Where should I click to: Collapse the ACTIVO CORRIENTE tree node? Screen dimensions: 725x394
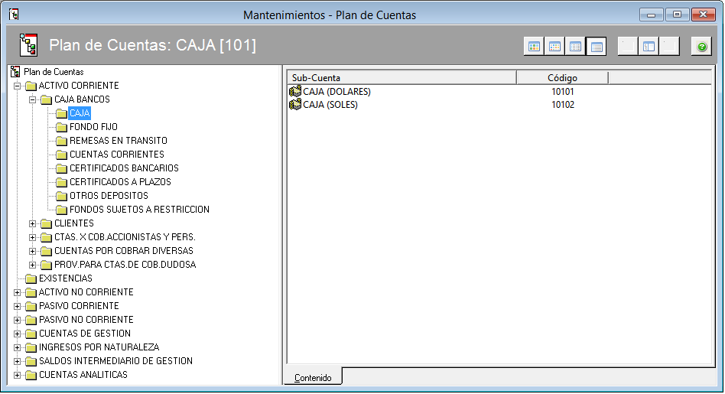18,86
